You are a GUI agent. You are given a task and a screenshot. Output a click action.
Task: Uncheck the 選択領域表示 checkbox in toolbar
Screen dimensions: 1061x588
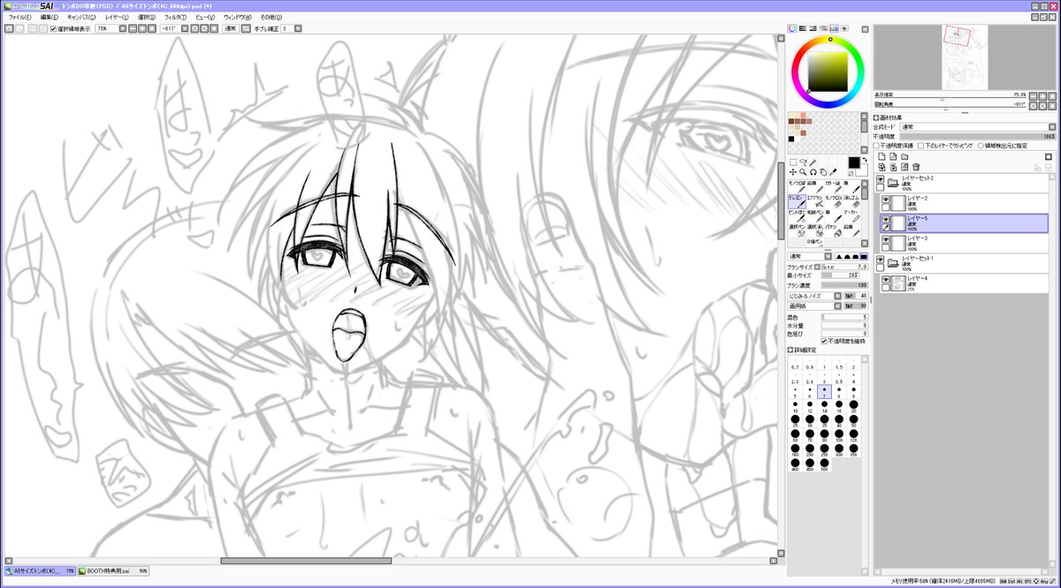coord(53,28)
